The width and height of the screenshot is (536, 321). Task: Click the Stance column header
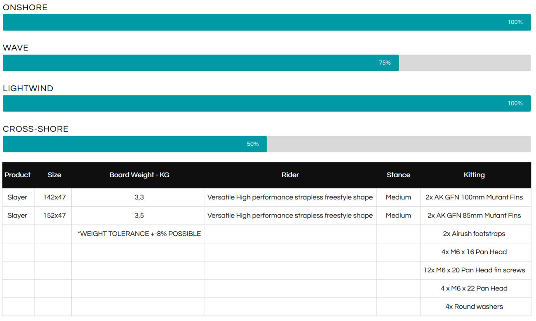point(398,175)
